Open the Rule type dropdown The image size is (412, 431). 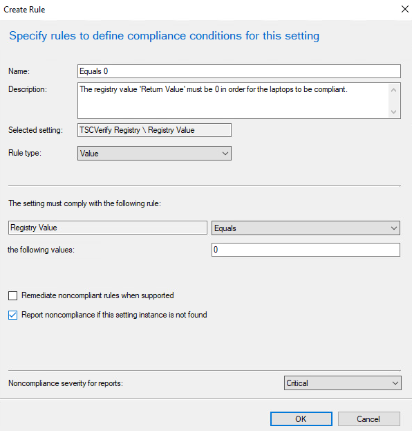pos(154,153)
